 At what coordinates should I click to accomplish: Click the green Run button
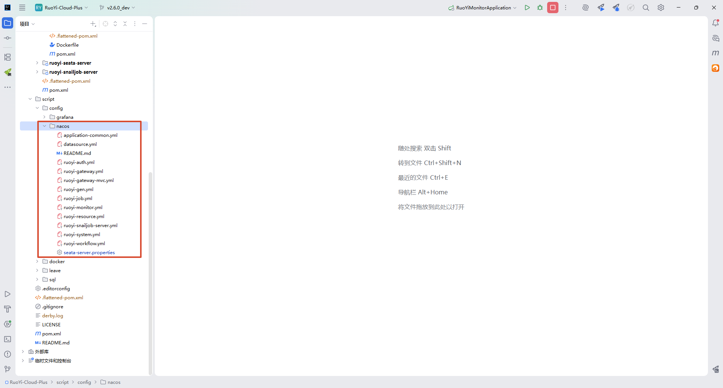tap(527, 8)
